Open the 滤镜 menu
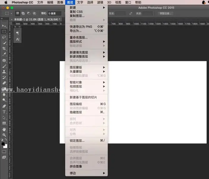 point(100,2)
